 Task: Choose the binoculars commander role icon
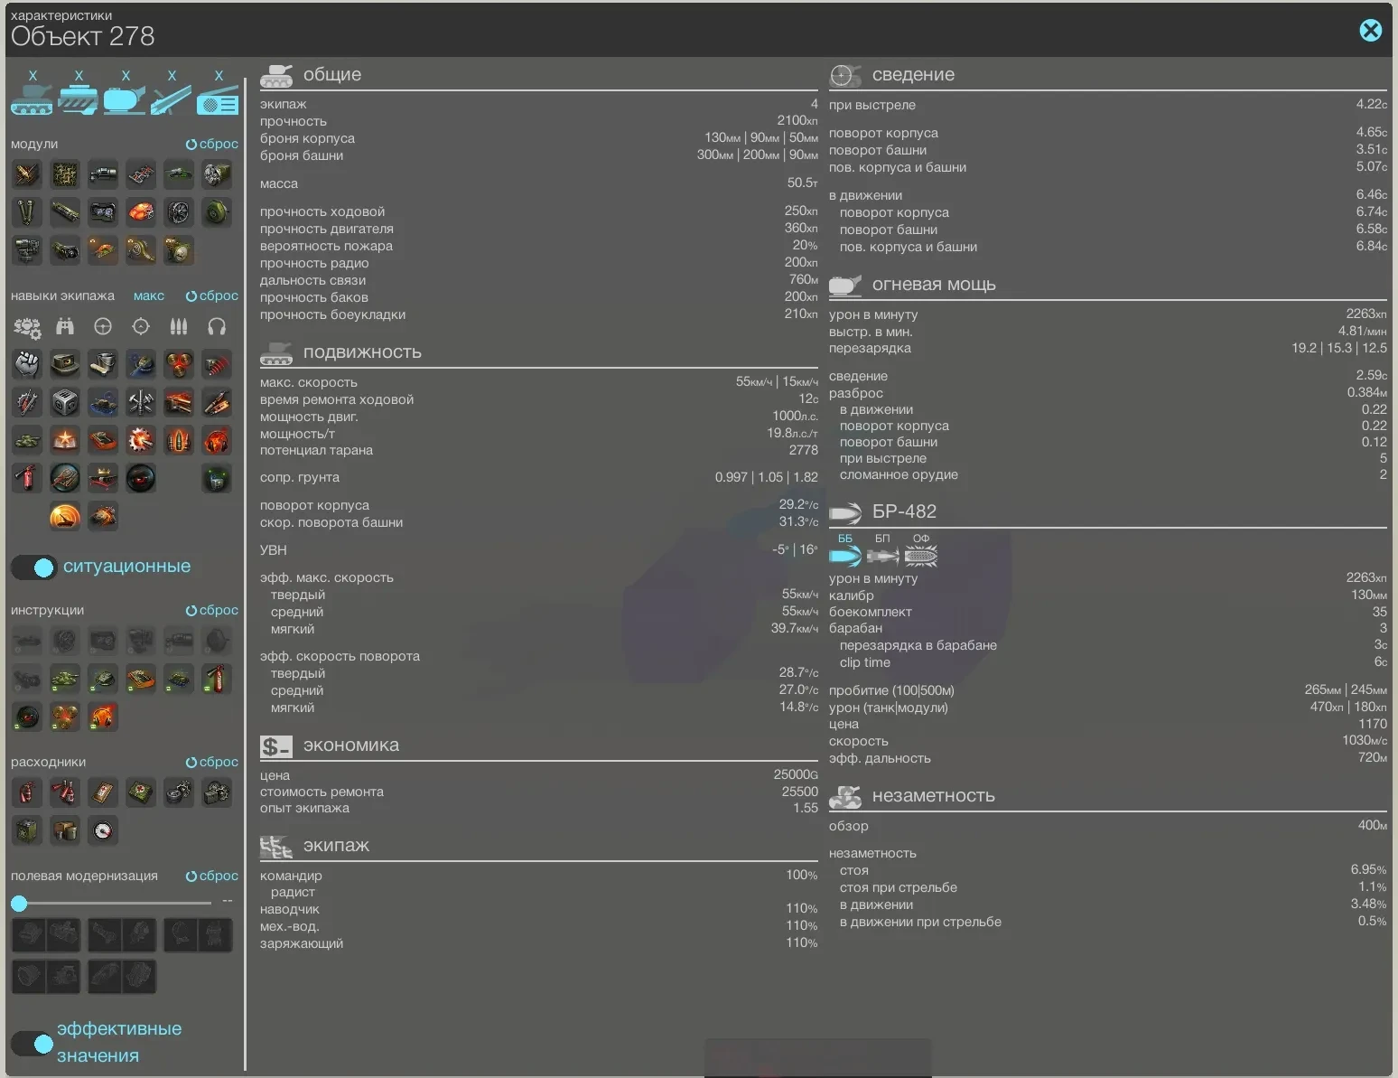65,326
